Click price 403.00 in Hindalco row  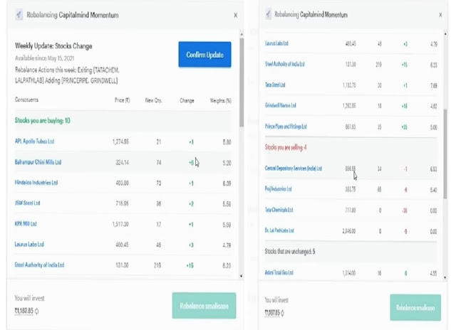[x=122, y=183]
